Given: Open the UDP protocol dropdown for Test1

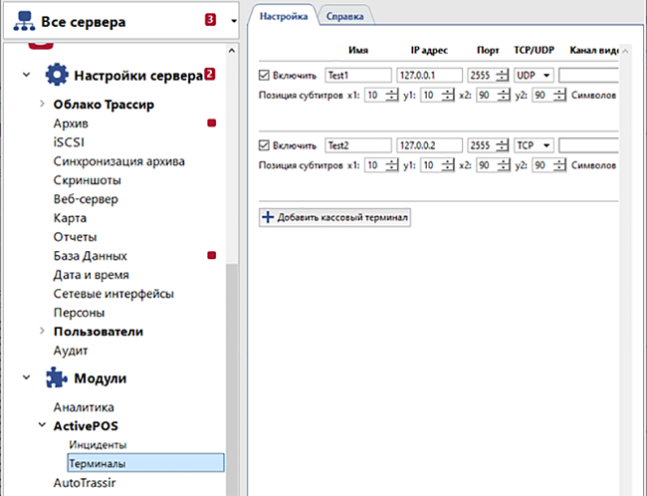Looking at the screenshot, I should click(x=534, y=75).
